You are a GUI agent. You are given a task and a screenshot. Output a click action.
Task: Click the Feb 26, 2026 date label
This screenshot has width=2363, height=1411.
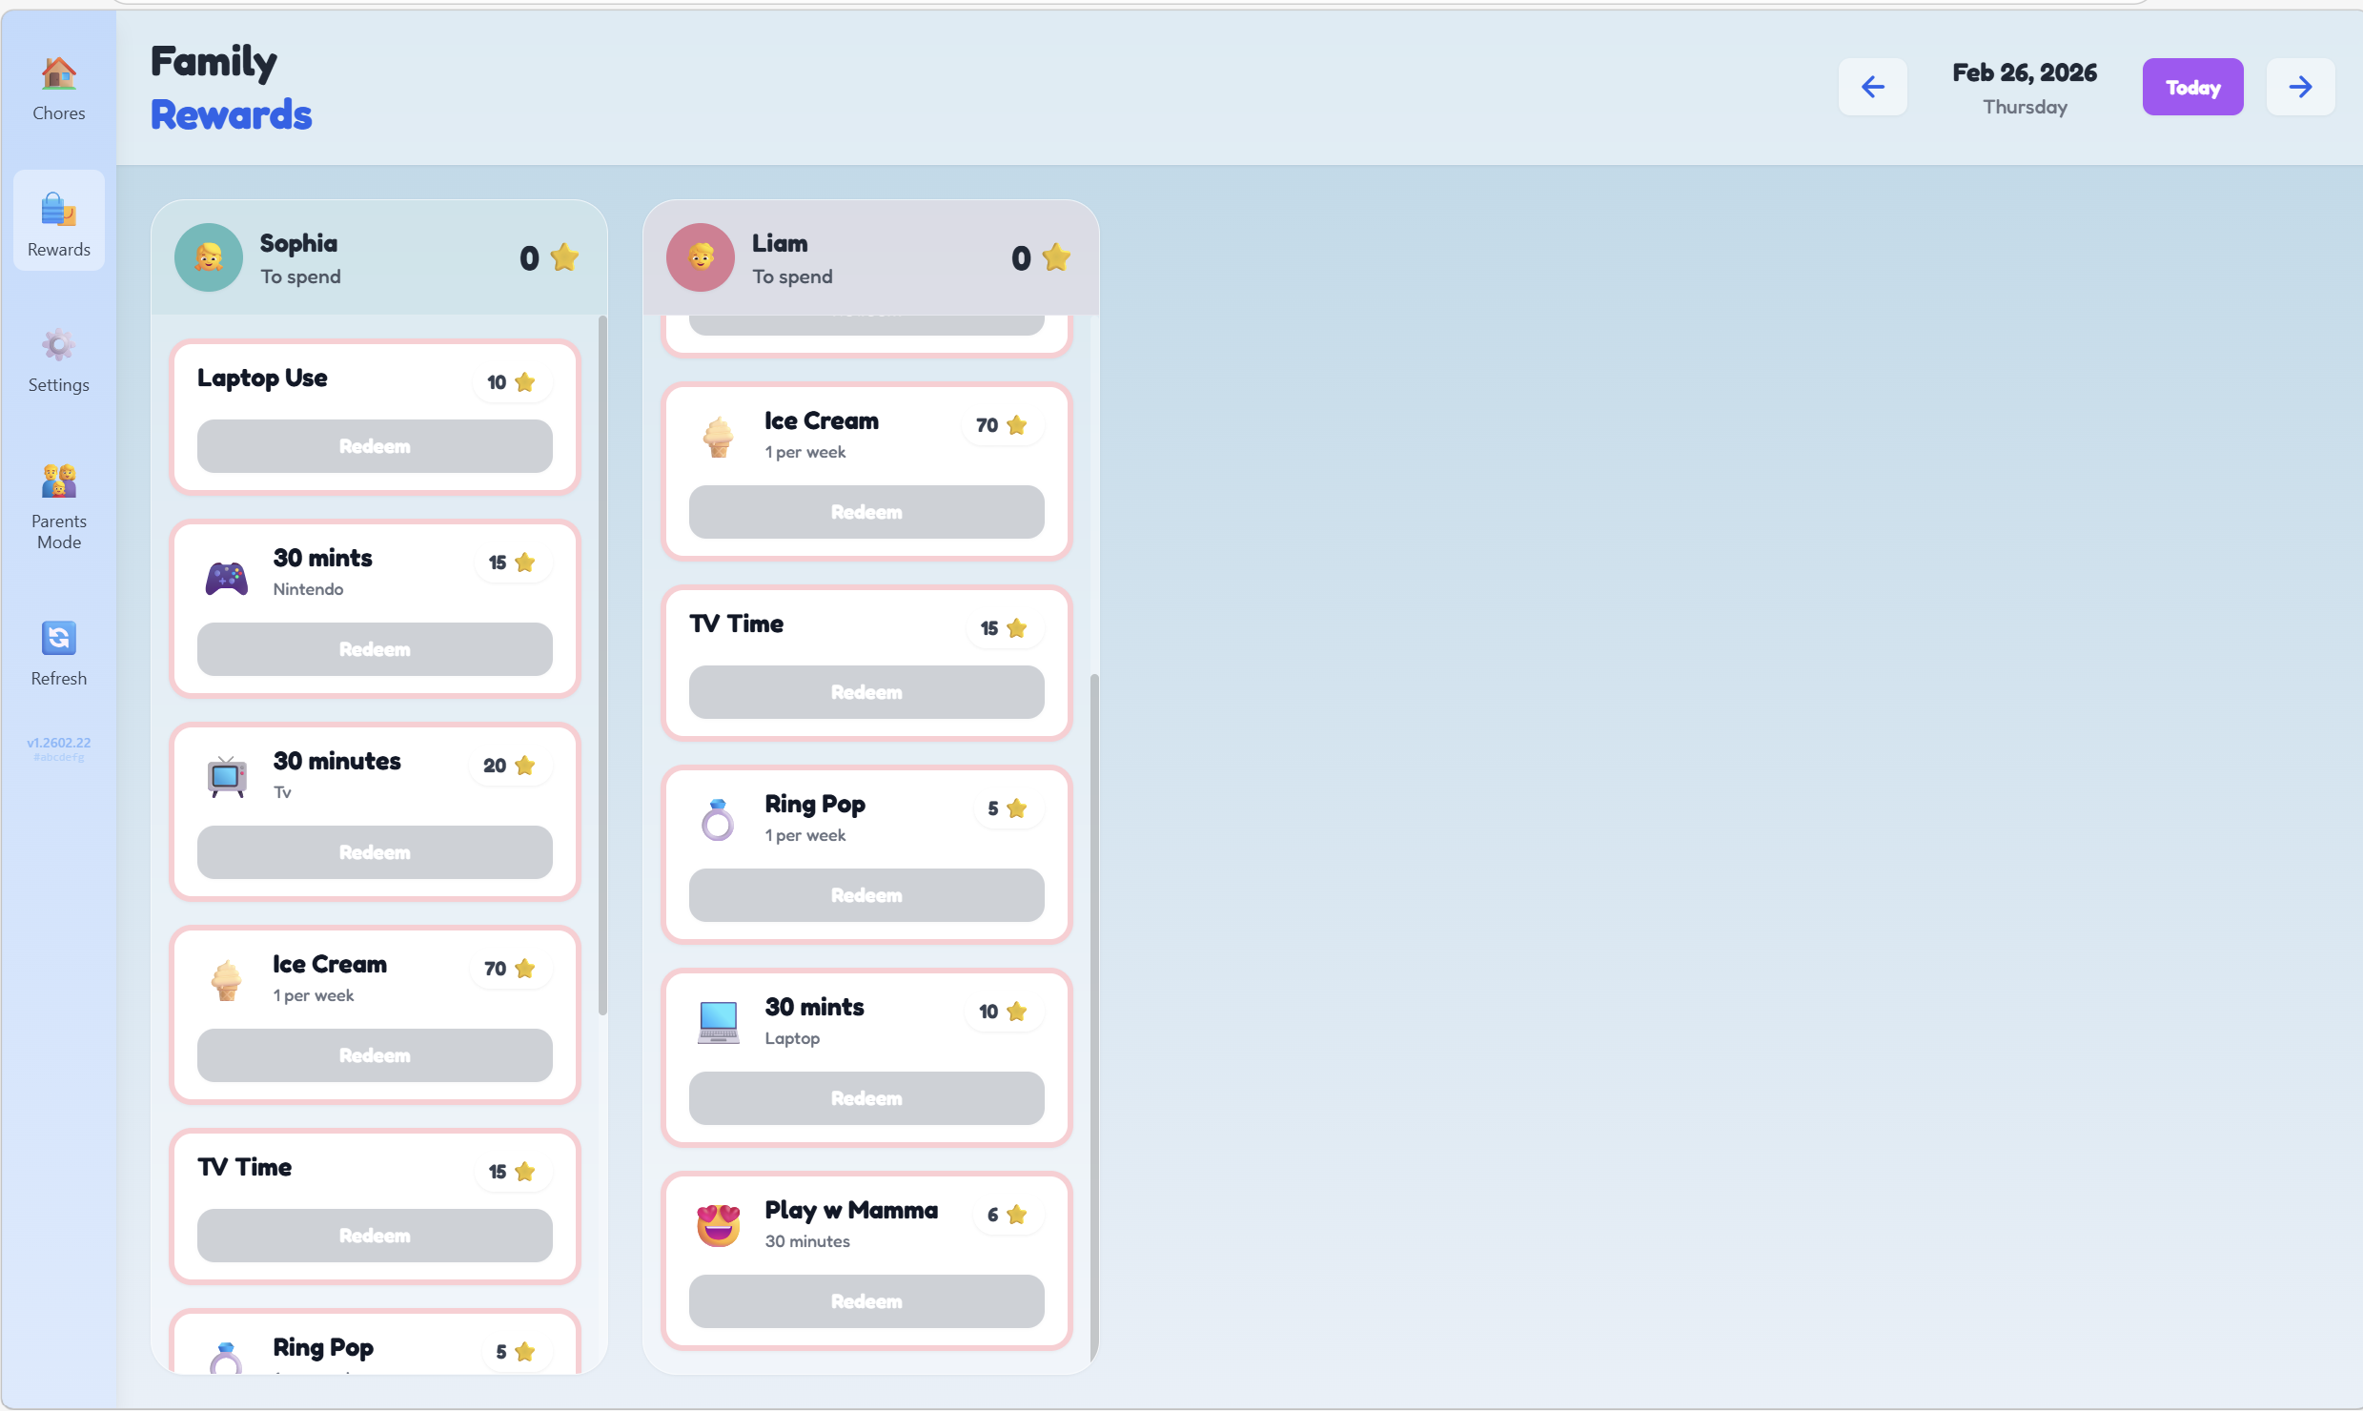point(2024,72)
